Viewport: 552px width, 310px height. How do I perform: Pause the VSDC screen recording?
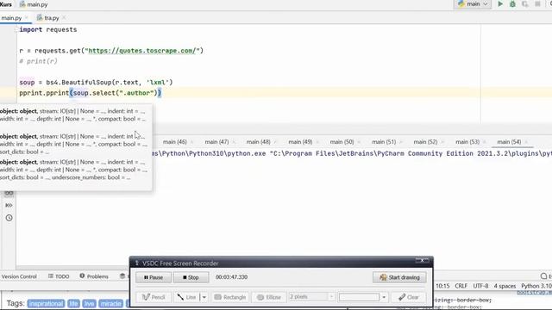[x=154, y=277]
